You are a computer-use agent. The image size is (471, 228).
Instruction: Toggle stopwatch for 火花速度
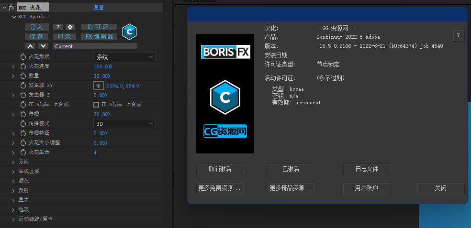(23, 66)
